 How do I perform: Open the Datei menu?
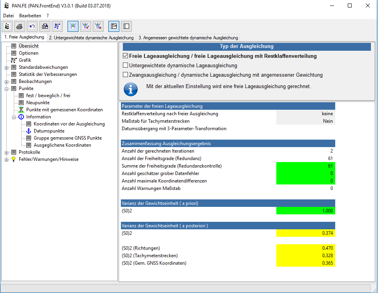click(x=8, y=16)
